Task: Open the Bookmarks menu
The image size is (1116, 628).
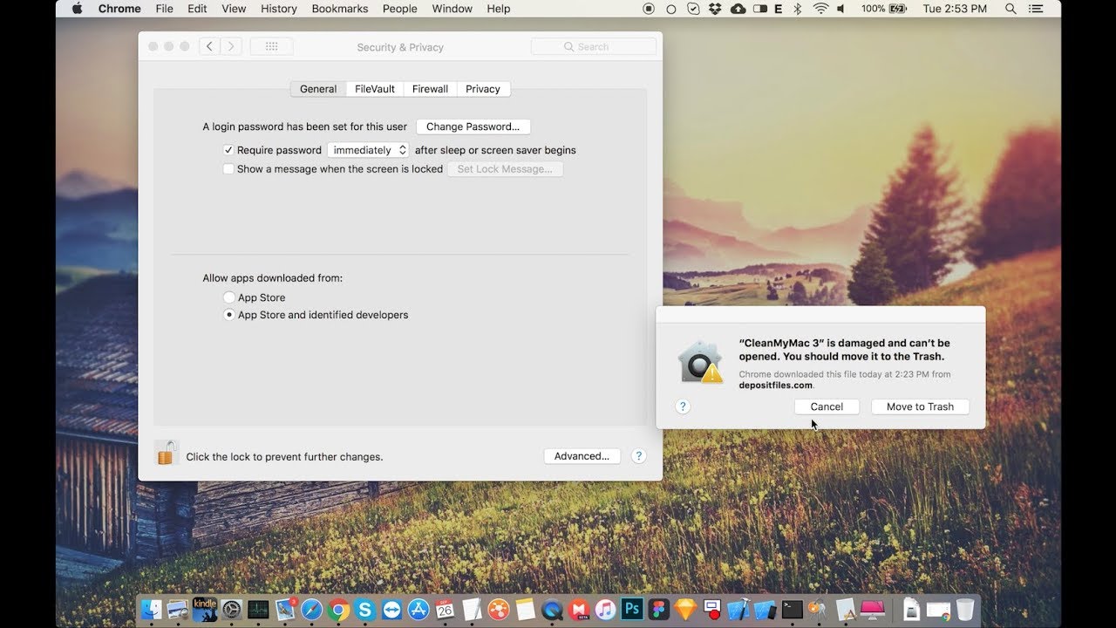Action: point(340,9)
